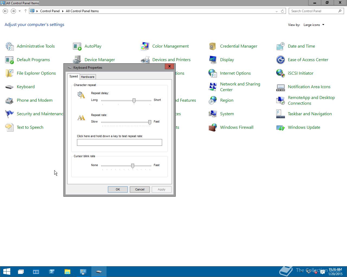Open the Network and Sharing Center icon
This screenshot has height=277, width=347.
click(213, 87)
